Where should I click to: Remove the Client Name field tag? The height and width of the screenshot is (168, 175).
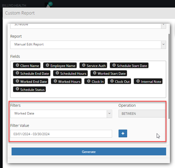[17, 65]
